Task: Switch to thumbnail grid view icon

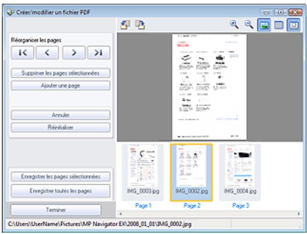Action: (x=279, y=25)
